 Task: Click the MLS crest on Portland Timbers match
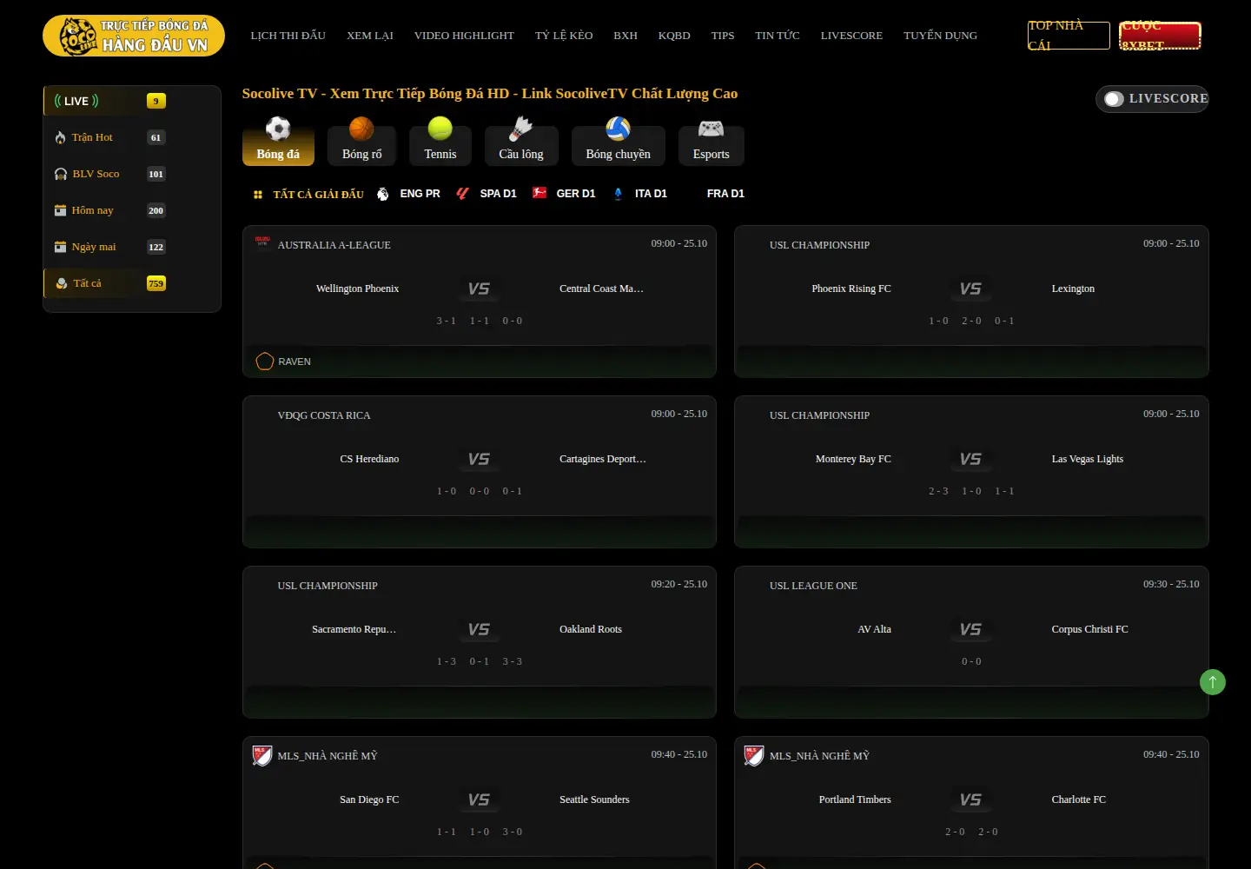(x=754, y=756)
